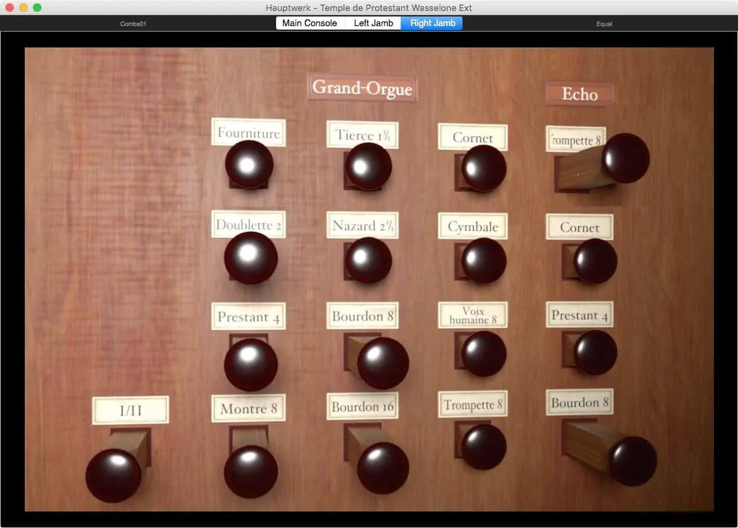Enable the Voix humaine 8 stop
Screen dimensions: 738x528
click(483, 353)
